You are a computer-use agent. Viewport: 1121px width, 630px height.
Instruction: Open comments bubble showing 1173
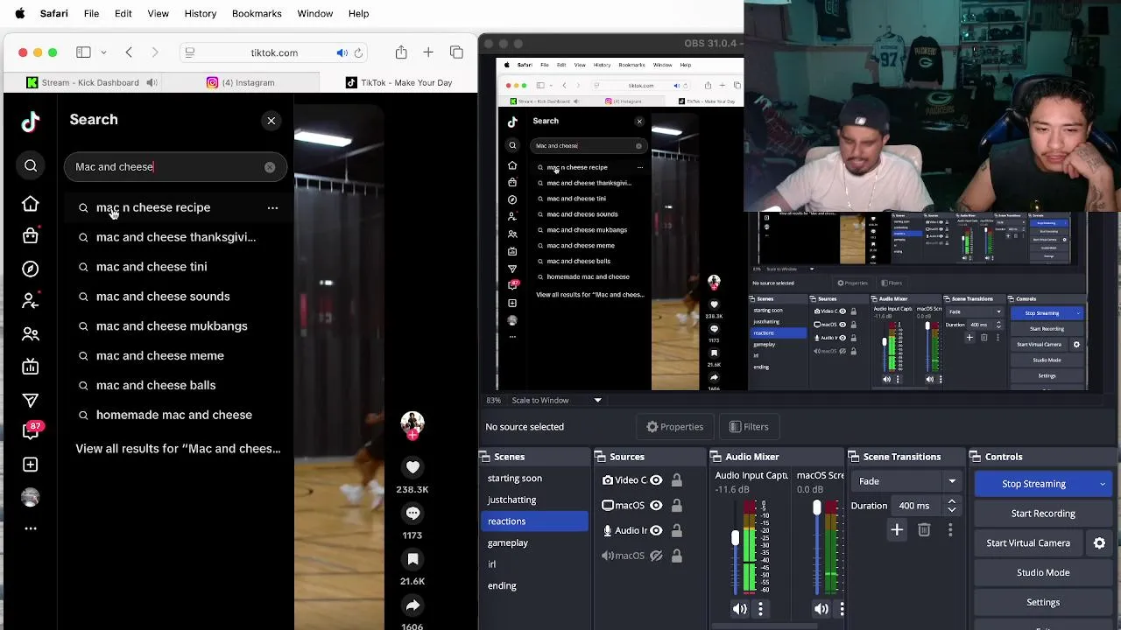click(412, 514)
